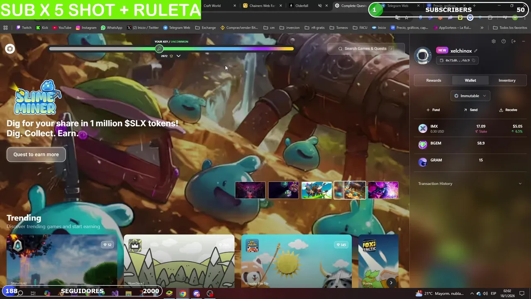The image size is (531, 299).
Task: Open the Immutable network dropdown
Action: tap(470, 96)
